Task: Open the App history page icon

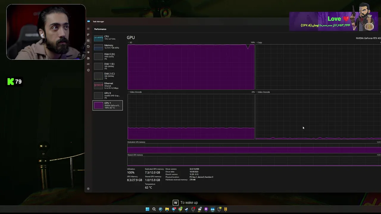Action: tap(88, 46)
